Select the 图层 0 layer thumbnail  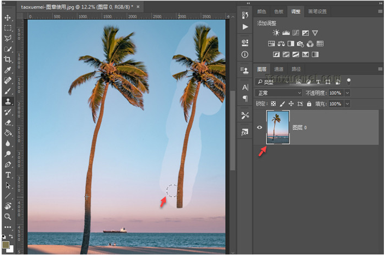pos(278,127)
